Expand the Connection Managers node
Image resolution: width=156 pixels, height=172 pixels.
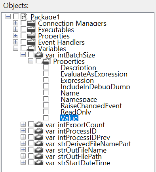(15, 23)
